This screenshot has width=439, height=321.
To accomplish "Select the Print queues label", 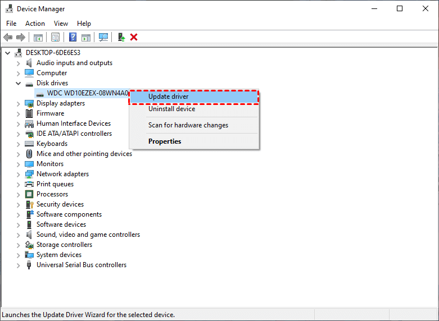I will click(55, 184).
